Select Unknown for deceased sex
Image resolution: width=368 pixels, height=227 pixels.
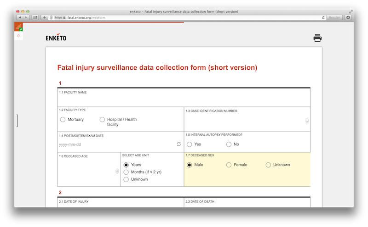[268, 165]
